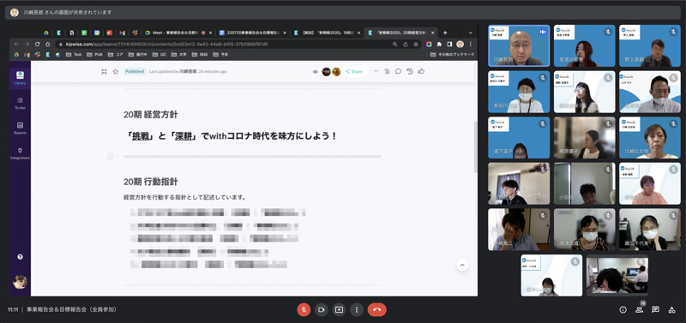
Task: Open meeting details info icon
Action: point(623,309)
